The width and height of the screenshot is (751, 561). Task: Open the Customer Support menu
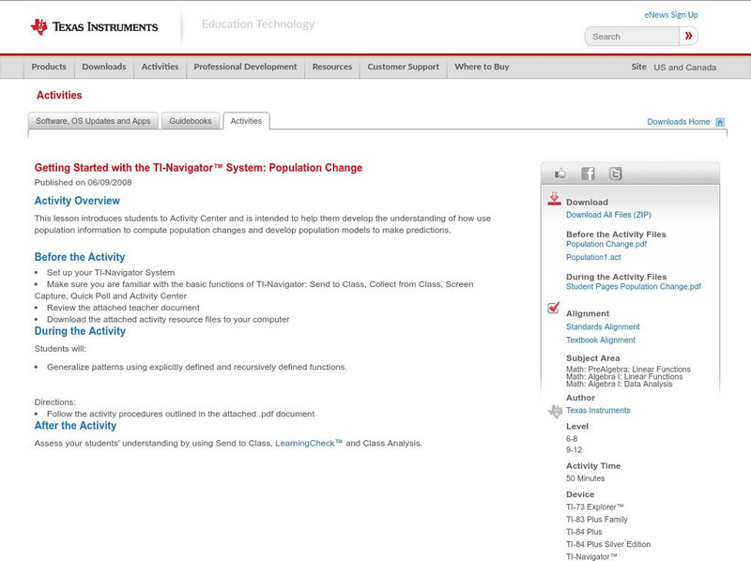(404, 67)
